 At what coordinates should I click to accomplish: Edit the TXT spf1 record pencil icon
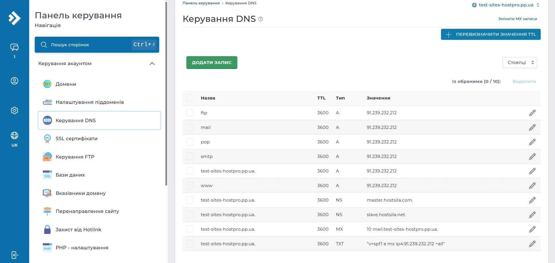532,244
